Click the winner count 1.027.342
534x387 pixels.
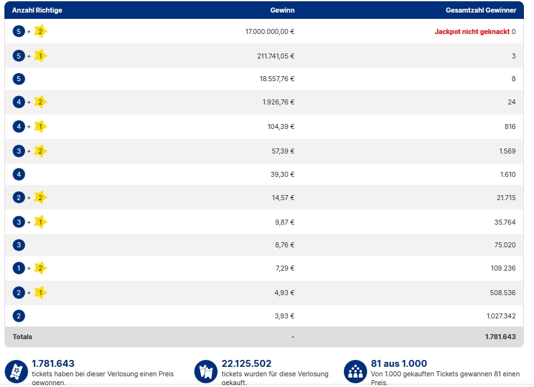coord(501,316)
